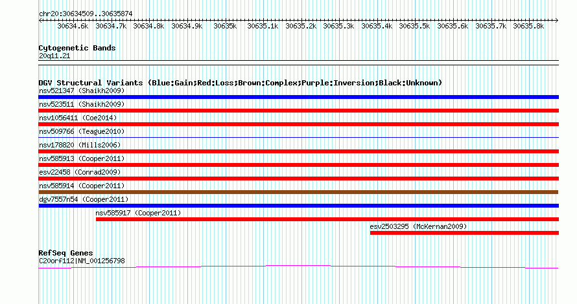Open the C20orf112|NM_001256798 gene label
Viewport: 577px width, 304px height.
coord(82,261)
